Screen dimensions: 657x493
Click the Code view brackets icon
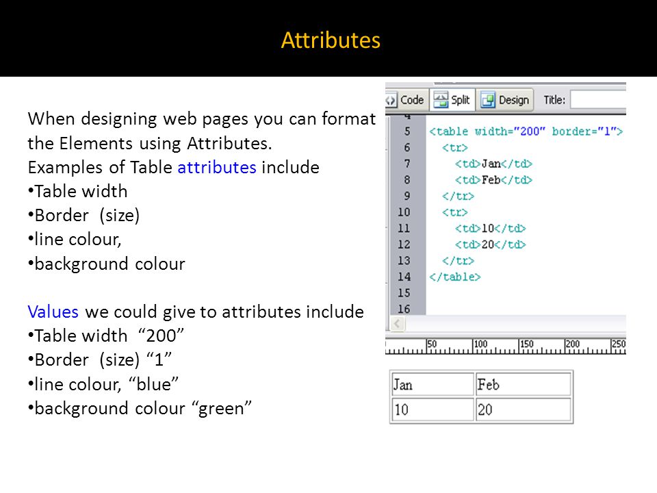tap(391, 100)
